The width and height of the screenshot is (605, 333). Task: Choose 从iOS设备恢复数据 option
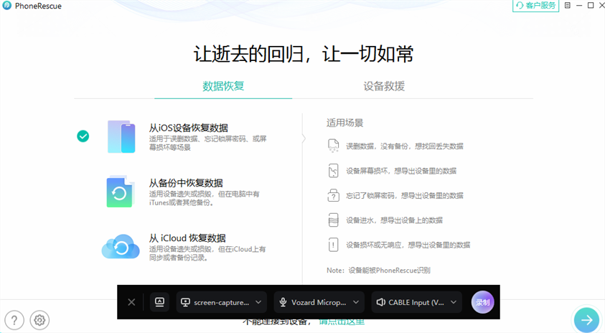pos(189,128)
